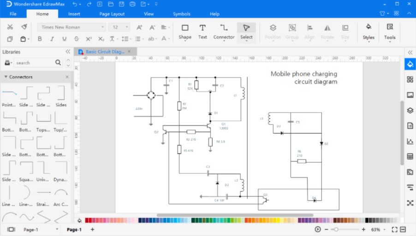Pick the black color swatch in palette
This screenshot has height=236, width=416.
(x=367, y=220)
